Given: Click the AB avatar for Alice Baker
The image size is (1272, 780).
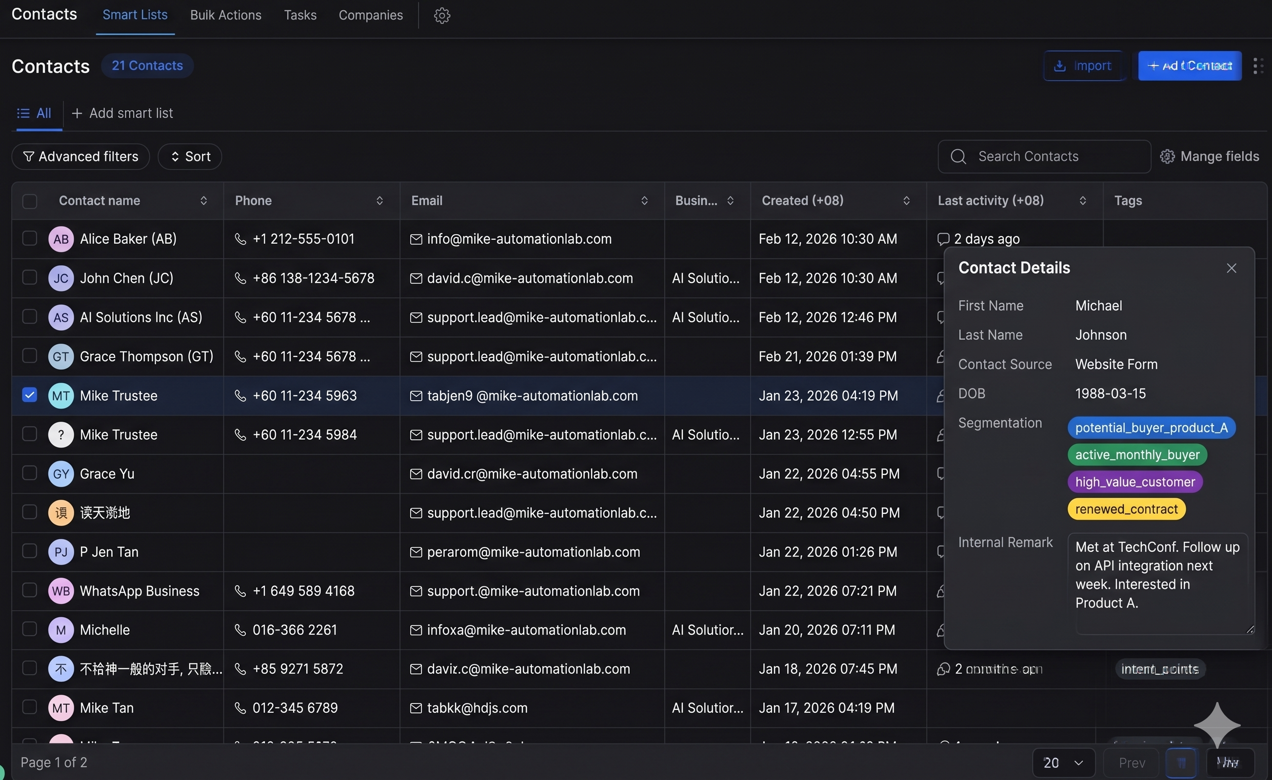Looking at the screenshot, I should click(x=61, y=239).
